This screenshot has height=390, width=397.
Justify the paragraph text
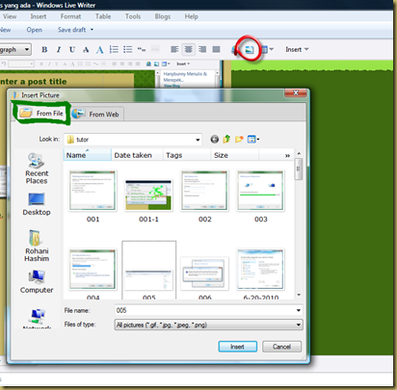[216, 49]
